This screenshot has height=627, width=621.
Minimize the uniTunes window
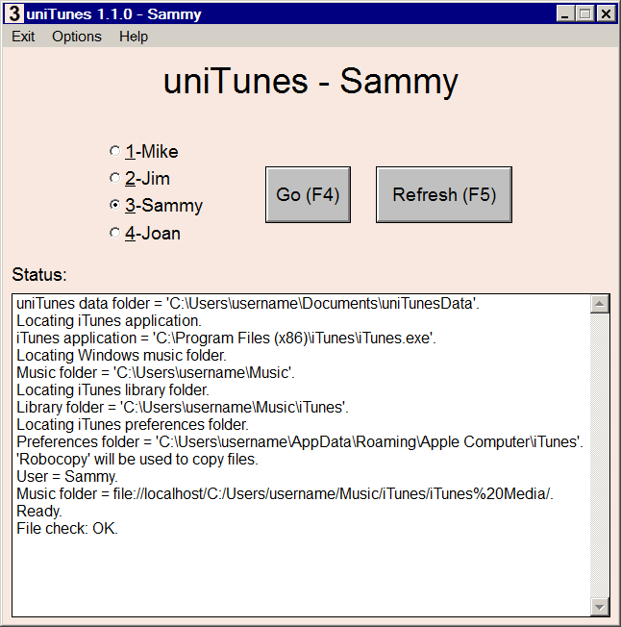[565, 14]
